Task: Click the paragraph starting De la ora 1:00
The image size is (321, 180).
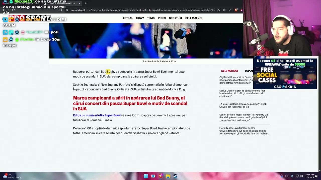Action: point(131,131)
